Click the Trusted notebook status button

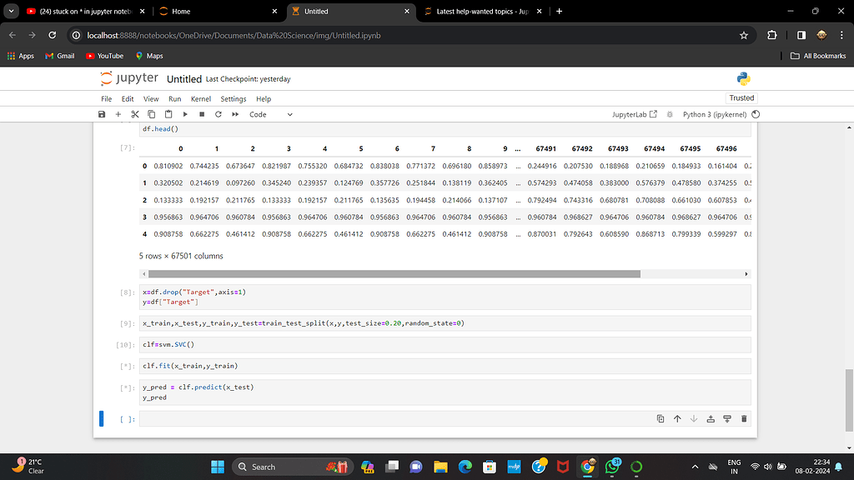click(x=741, y=97)
